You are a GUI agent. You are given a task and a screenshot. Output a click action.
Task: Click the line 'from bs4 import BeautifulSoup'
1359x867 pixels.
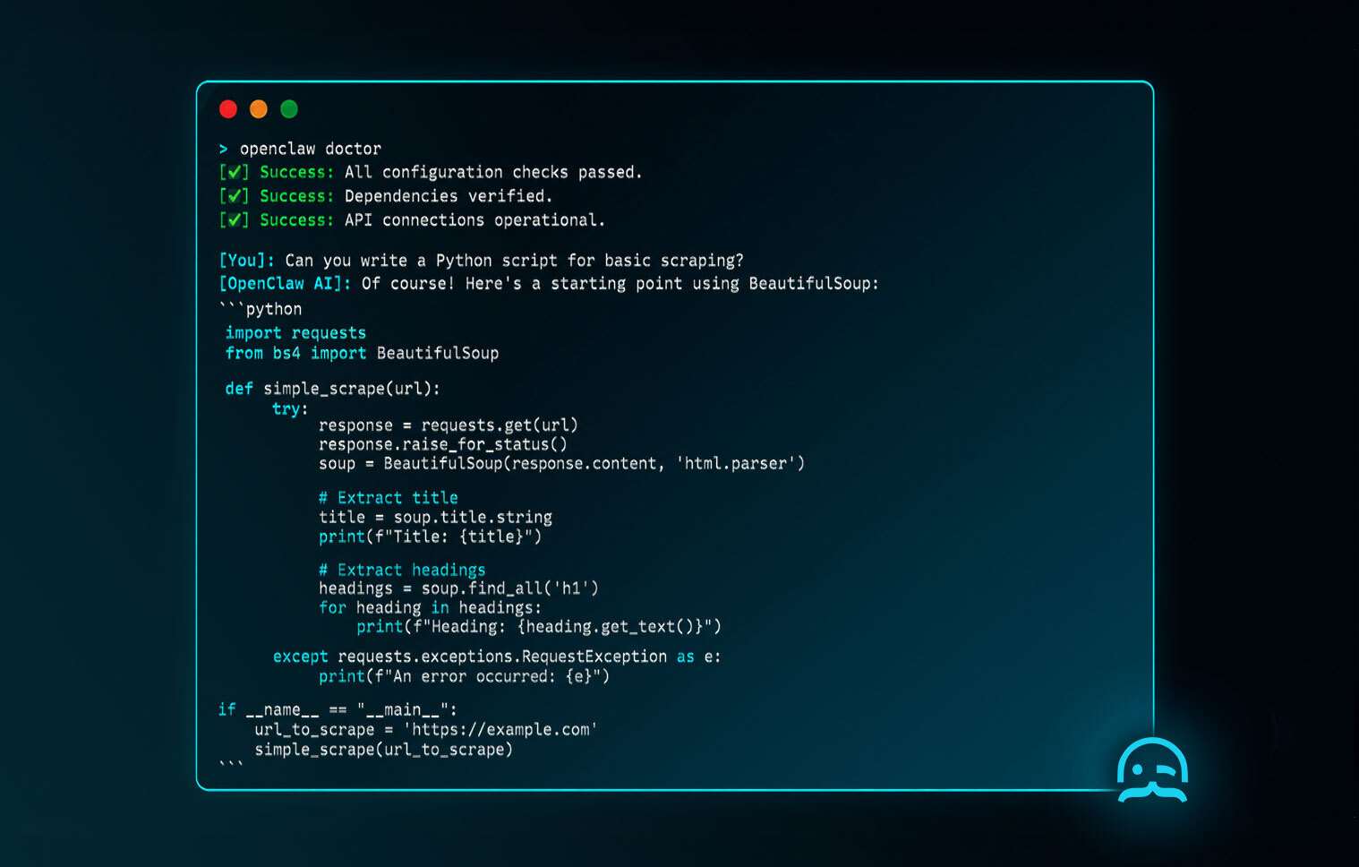tap(362, 353)
